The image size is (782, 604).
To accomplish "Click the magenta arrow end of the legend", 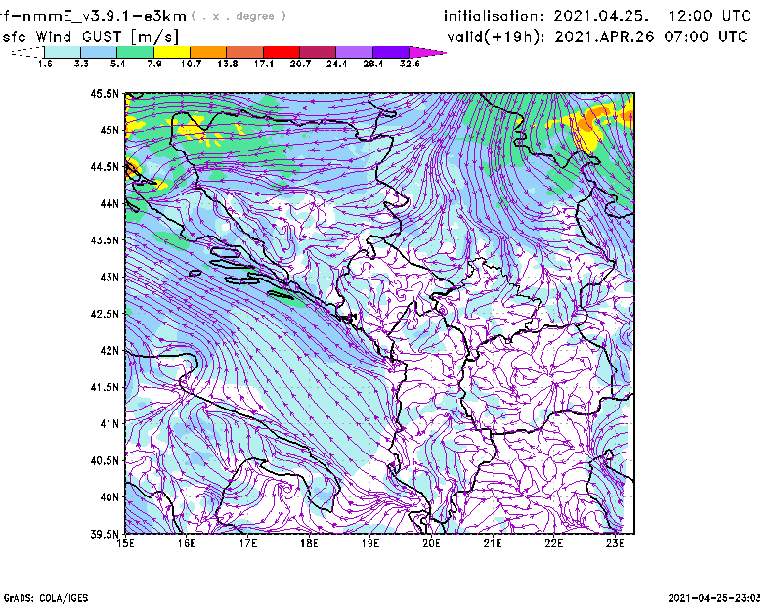I will point(427,52).
